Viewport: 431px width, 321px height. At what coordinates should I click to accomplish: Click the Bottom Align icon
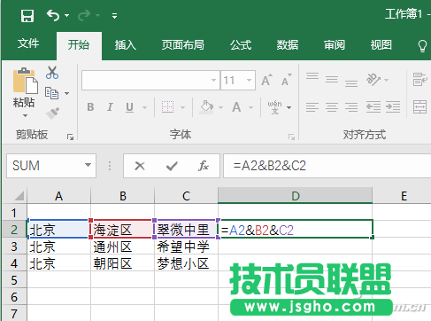pyautogui.click(x=351, y=83)
